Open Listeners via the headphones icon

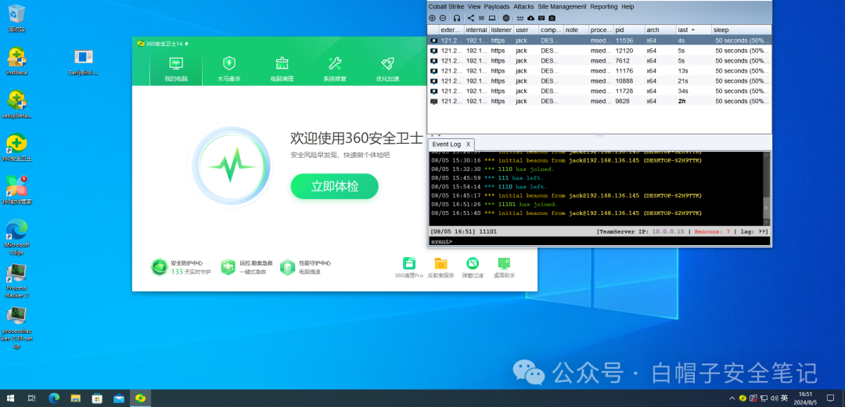[x=456, y=18]
